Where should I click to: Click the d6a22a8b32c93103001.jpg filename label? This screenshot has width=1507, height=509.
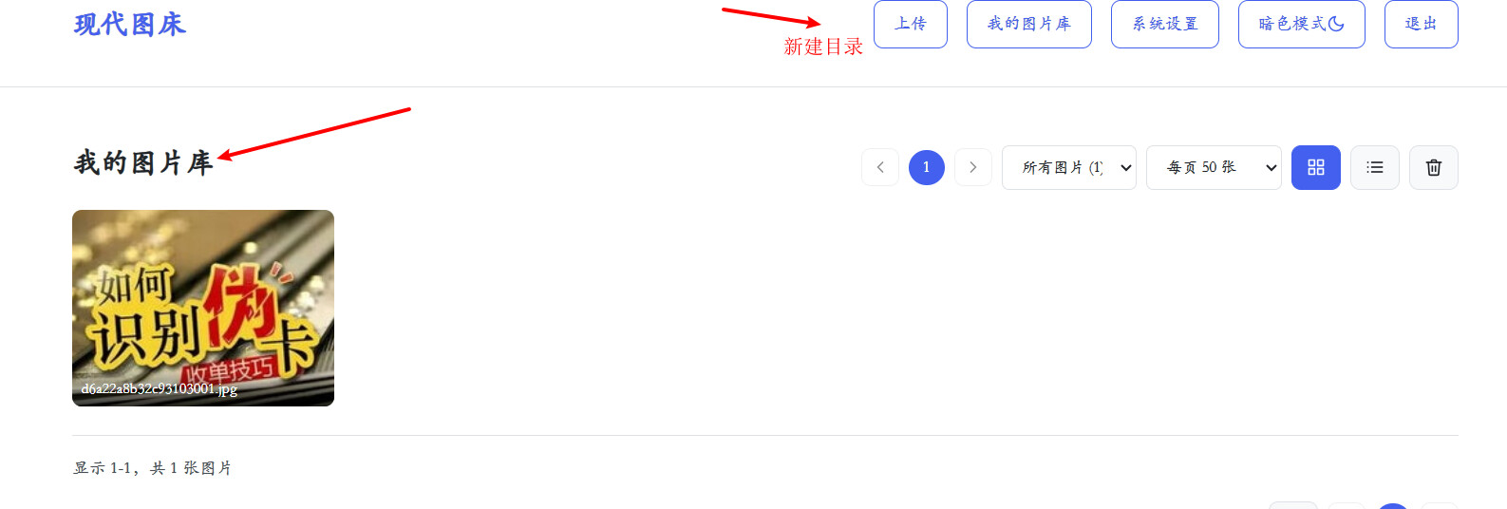pyautogui.click(x=160, y=388)
